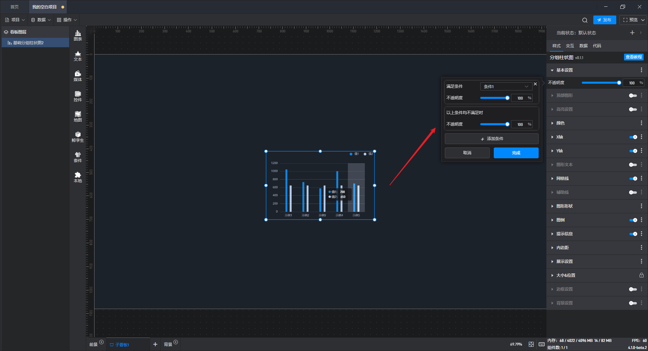
Task: Switch to the 代码 tab
Action: pos(597,46)
